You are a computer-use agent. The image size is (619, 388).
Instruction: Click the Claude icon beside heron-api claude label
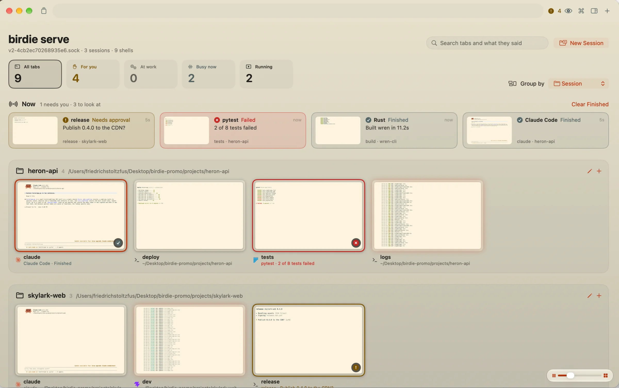(18, 260)
